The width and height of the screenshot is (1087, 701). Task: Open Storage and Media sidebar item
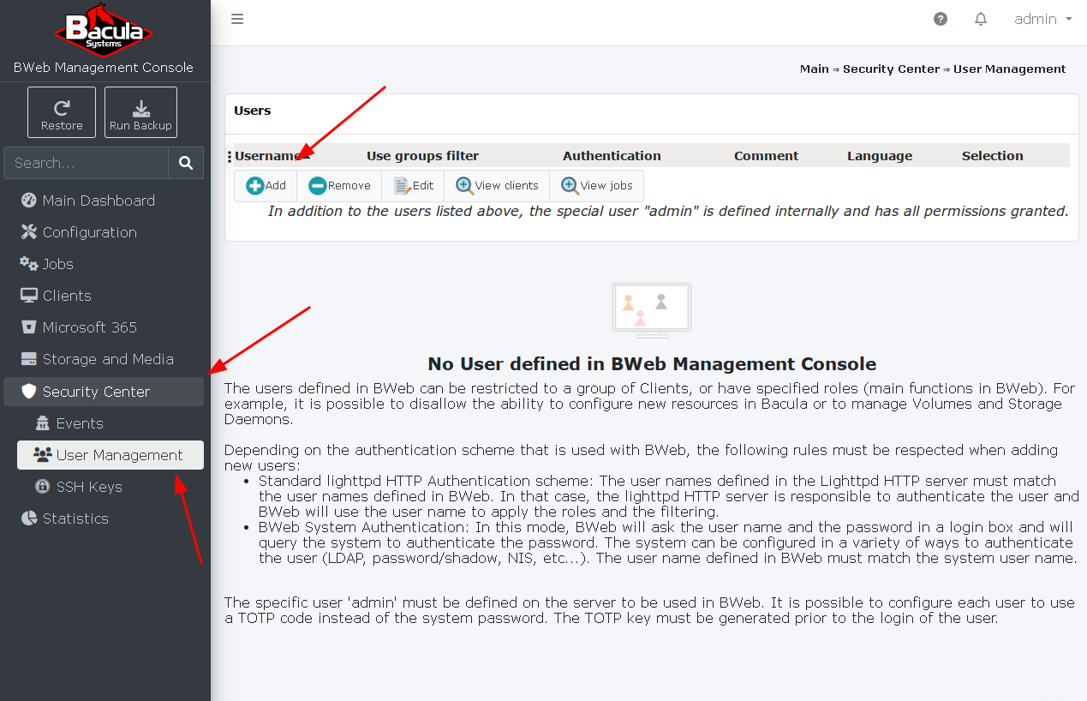tap(104, 359)
